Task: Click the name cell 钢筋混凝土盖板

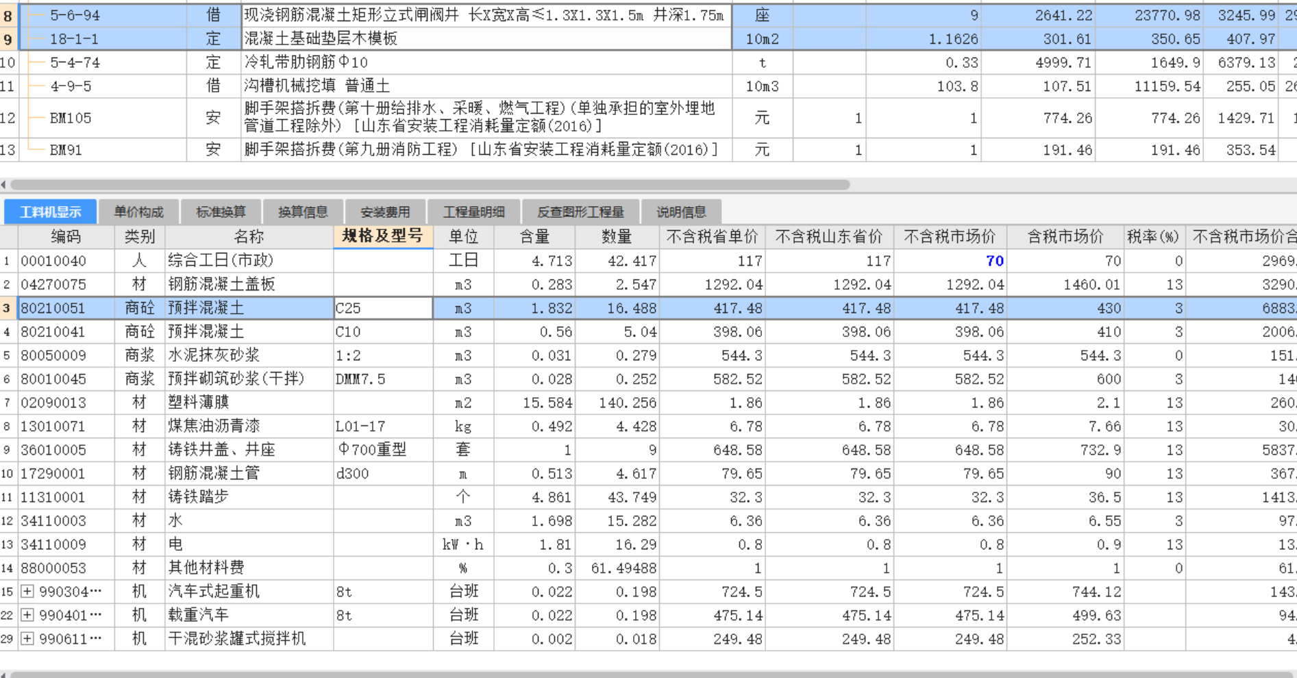Action: coord(249,284)
